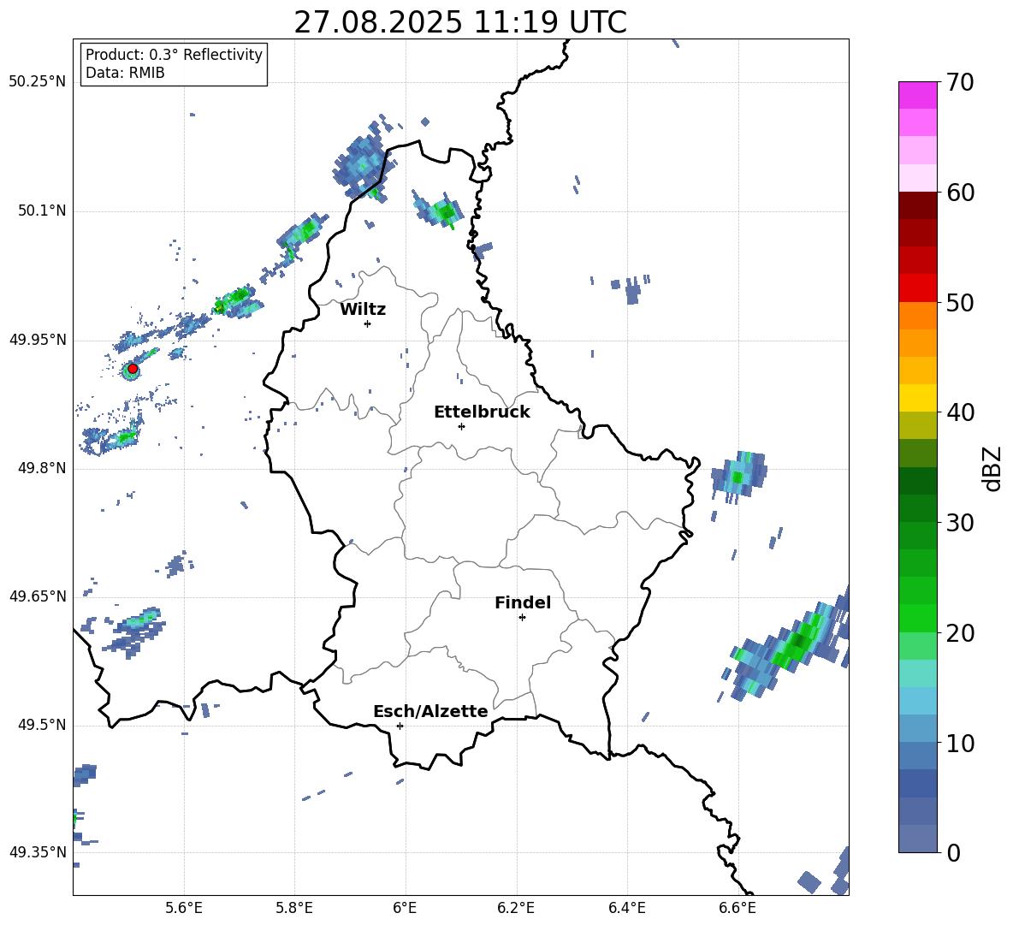Click the Esch/Alzette station label

tap(430, 711)
